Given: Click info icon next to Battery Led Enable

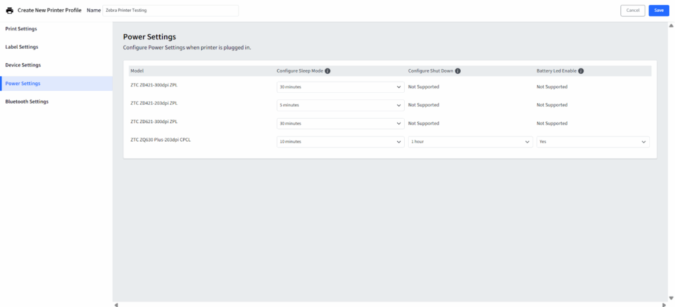Looking at the screenshot, I should click(581, 70).
